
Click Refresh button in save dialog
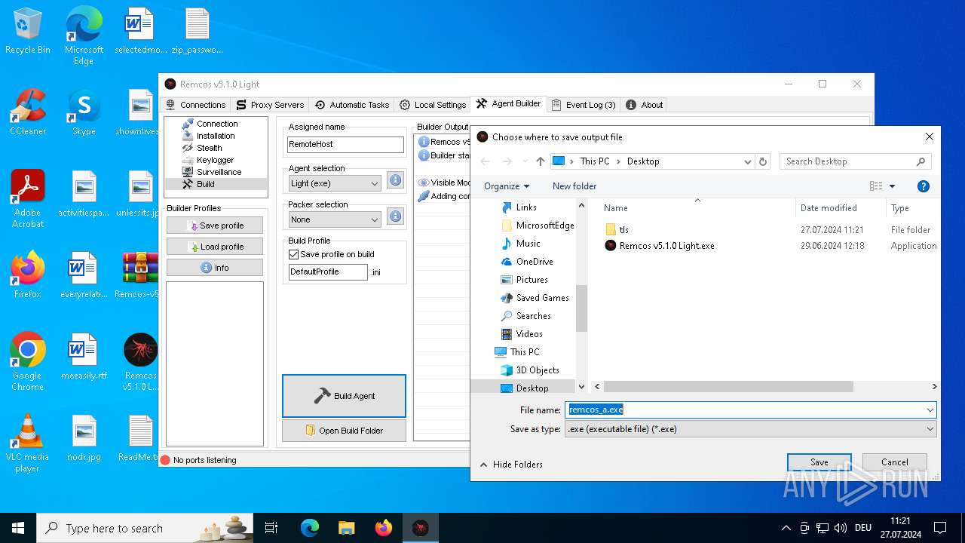point(763,161)
